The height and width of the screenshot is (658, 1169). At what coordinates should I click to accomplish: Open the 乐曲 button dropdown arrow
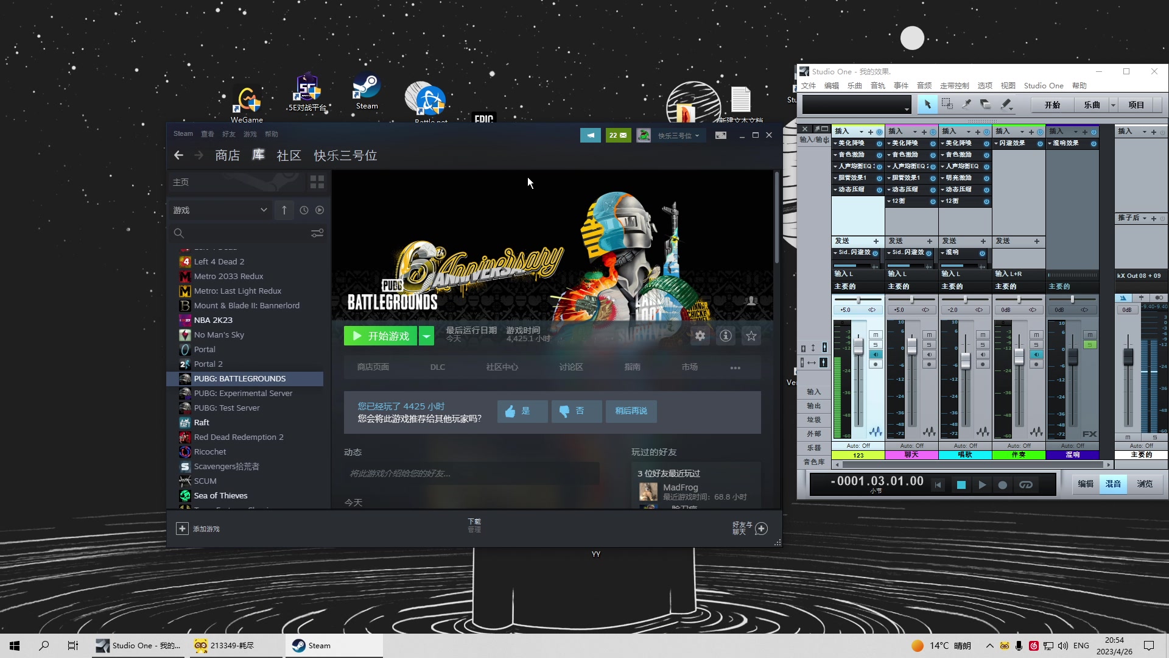coord(1113,105)
